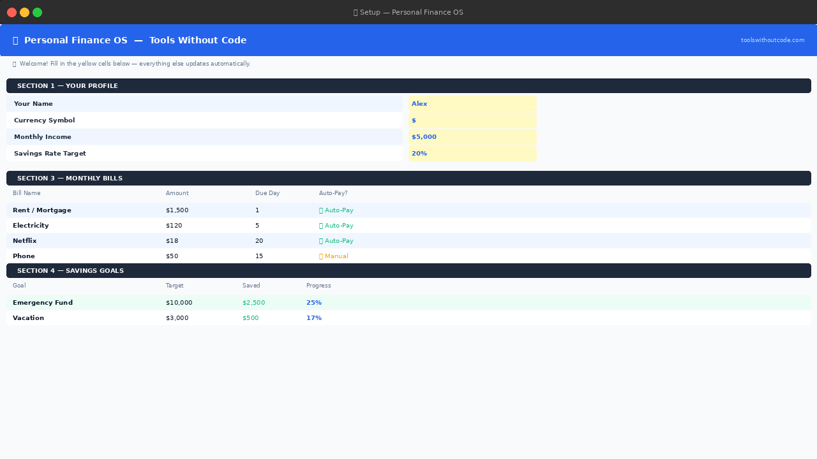
Task: Click the Your Name field containing Alex
Action: click(x=472, y=104)
